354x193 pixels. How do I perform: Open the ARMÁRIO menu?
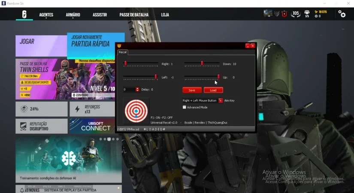73,15
